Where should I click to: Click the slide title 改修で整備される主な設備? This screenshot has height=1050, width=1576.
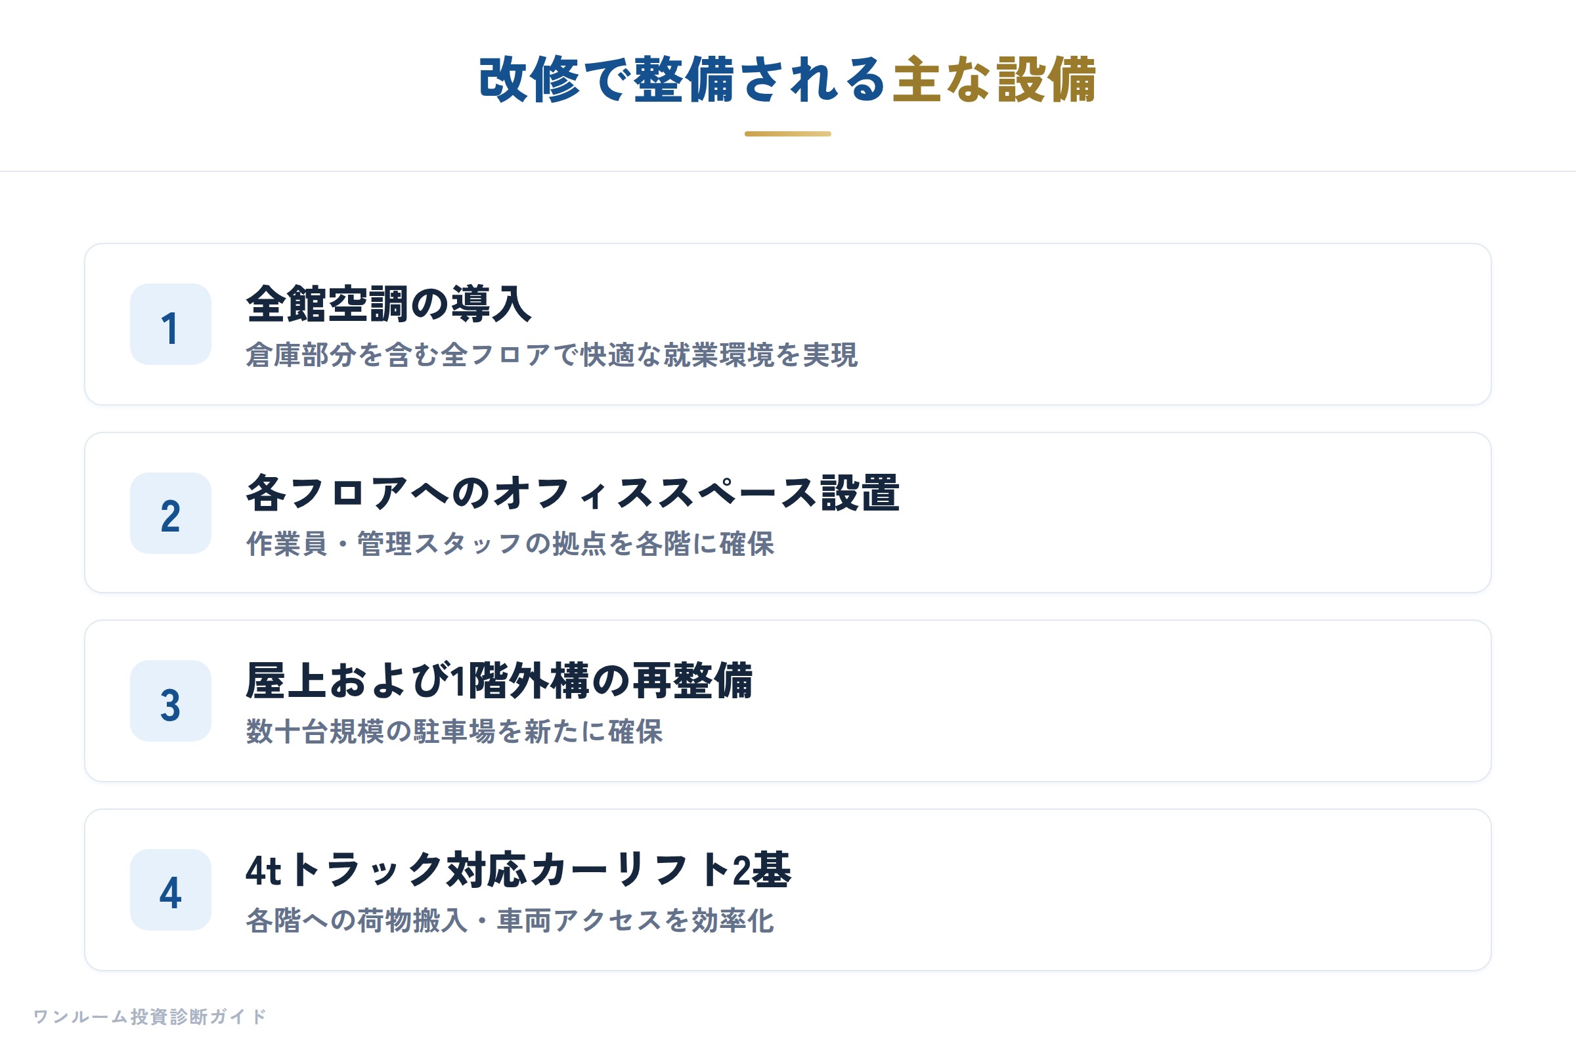(788, 79)
